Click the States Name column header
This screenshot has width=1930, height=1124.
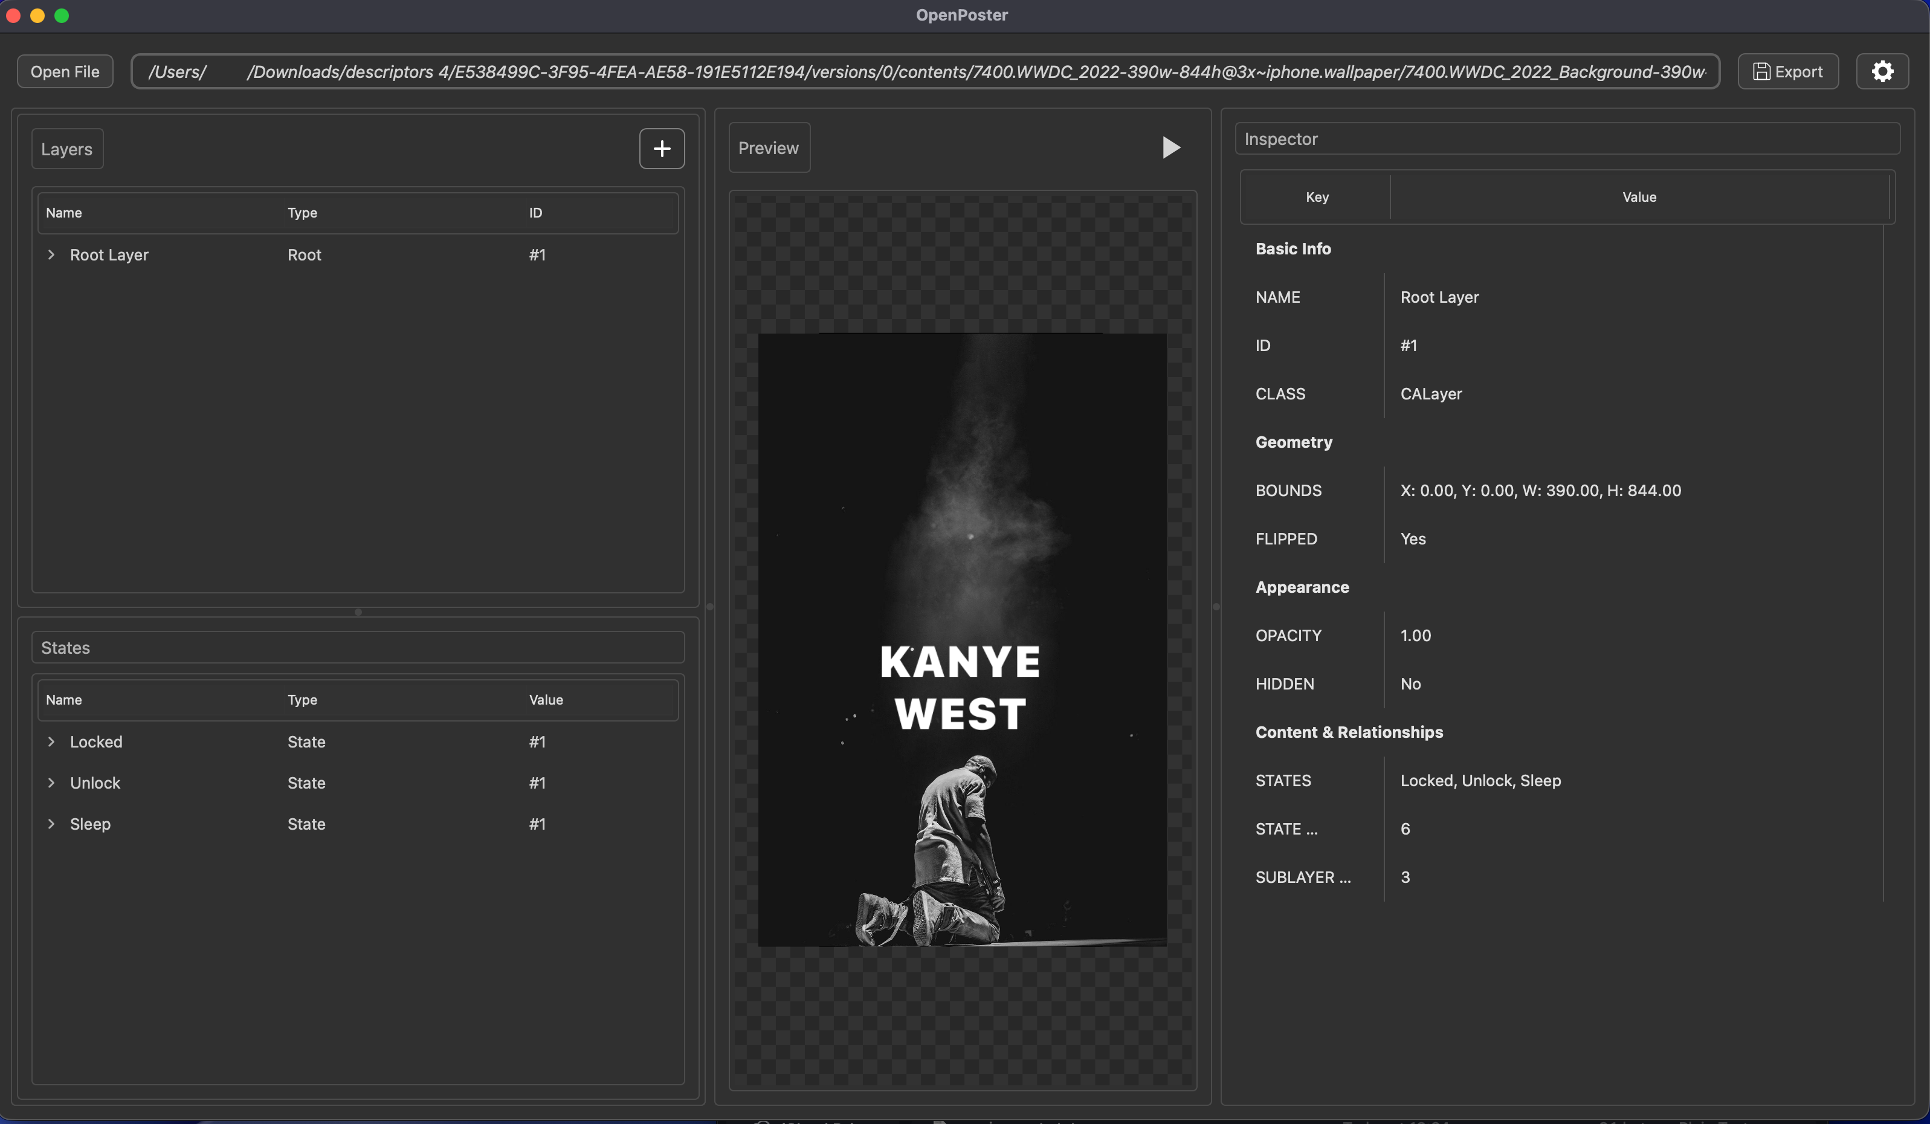click(63, 700)
